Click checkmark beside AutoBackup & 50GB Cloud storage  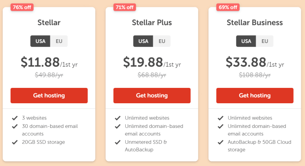point(220,142)
